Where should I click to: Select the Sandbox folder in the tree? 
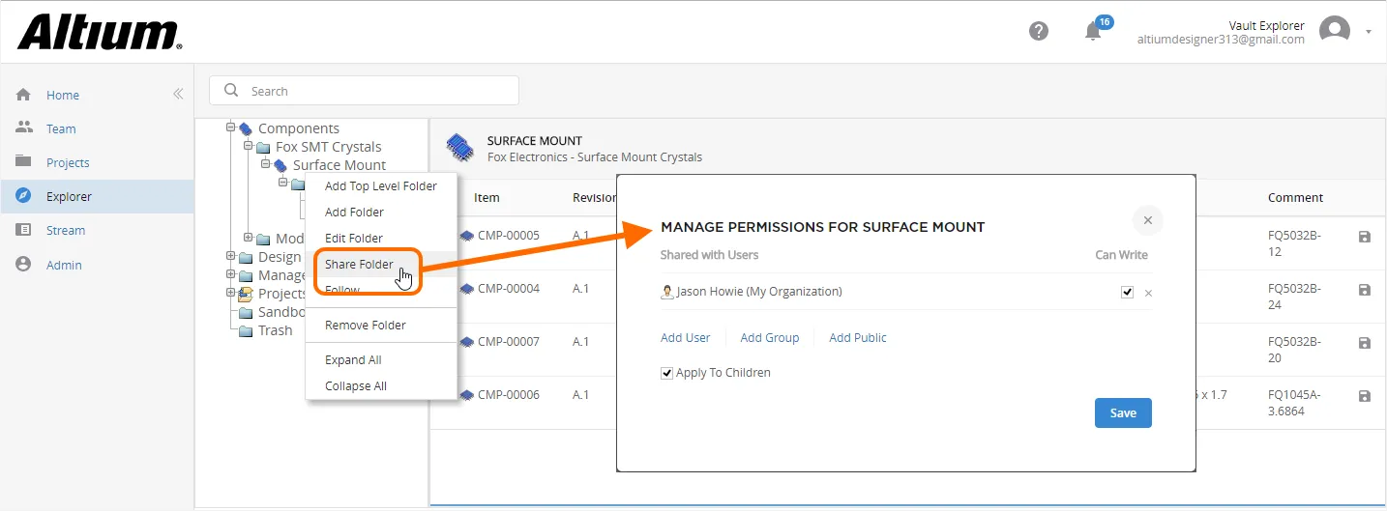(281, 311)
